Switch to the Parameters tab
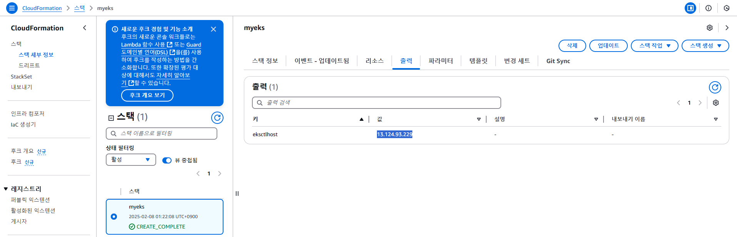Screen dimensions: 737x237 (440, 61)
